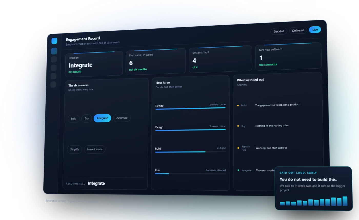Click the Build phase progress bar in How it ran
The image size is (359, 220).
click(191, 152)
